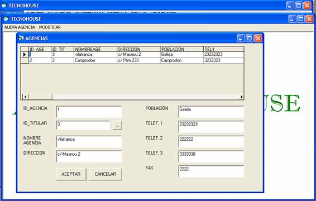Screen dimensions: 316x201
Task: Click the NOMBREAGE column header
Action: pos(95,49)
